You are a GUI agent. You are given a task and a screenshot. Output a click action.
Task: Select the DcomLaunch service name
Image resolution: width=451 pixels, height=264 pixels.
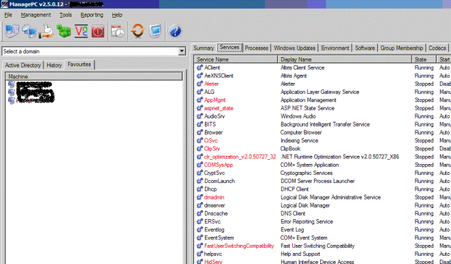tap(219, 181)
